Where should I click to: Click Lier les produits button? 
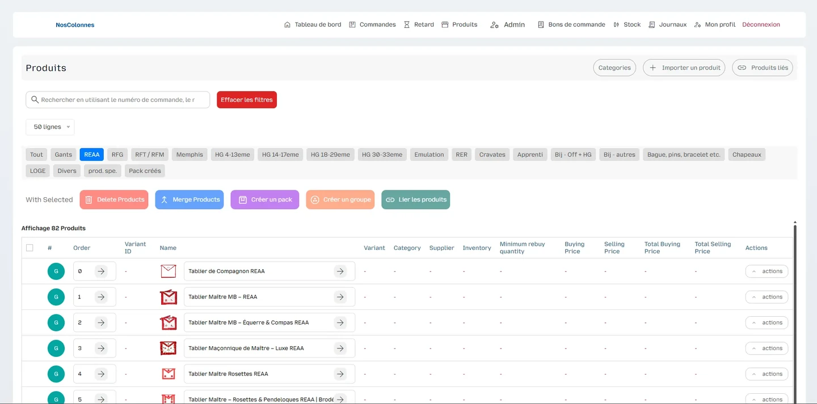416,199
